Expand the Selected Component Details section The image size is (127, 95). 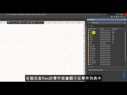coord(124,70)
